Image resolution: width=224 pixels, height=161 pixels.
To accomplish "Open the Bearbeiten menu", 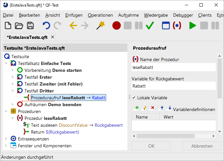I will (29, 15).
